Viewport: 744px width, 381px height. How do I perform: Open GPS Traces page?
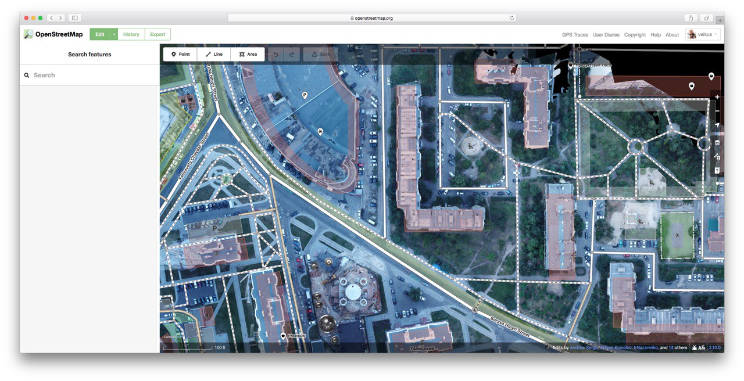(x=575, y=35)
